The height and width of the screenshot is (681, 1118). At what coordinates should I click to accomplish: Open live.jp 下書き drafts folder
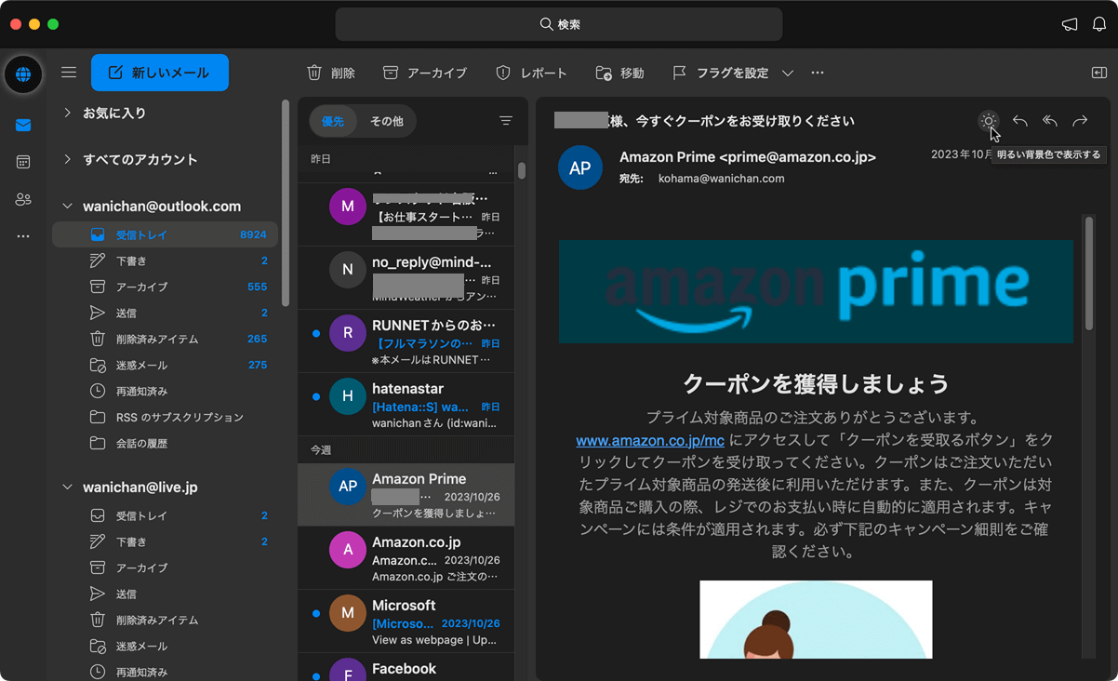click(166, 541)
